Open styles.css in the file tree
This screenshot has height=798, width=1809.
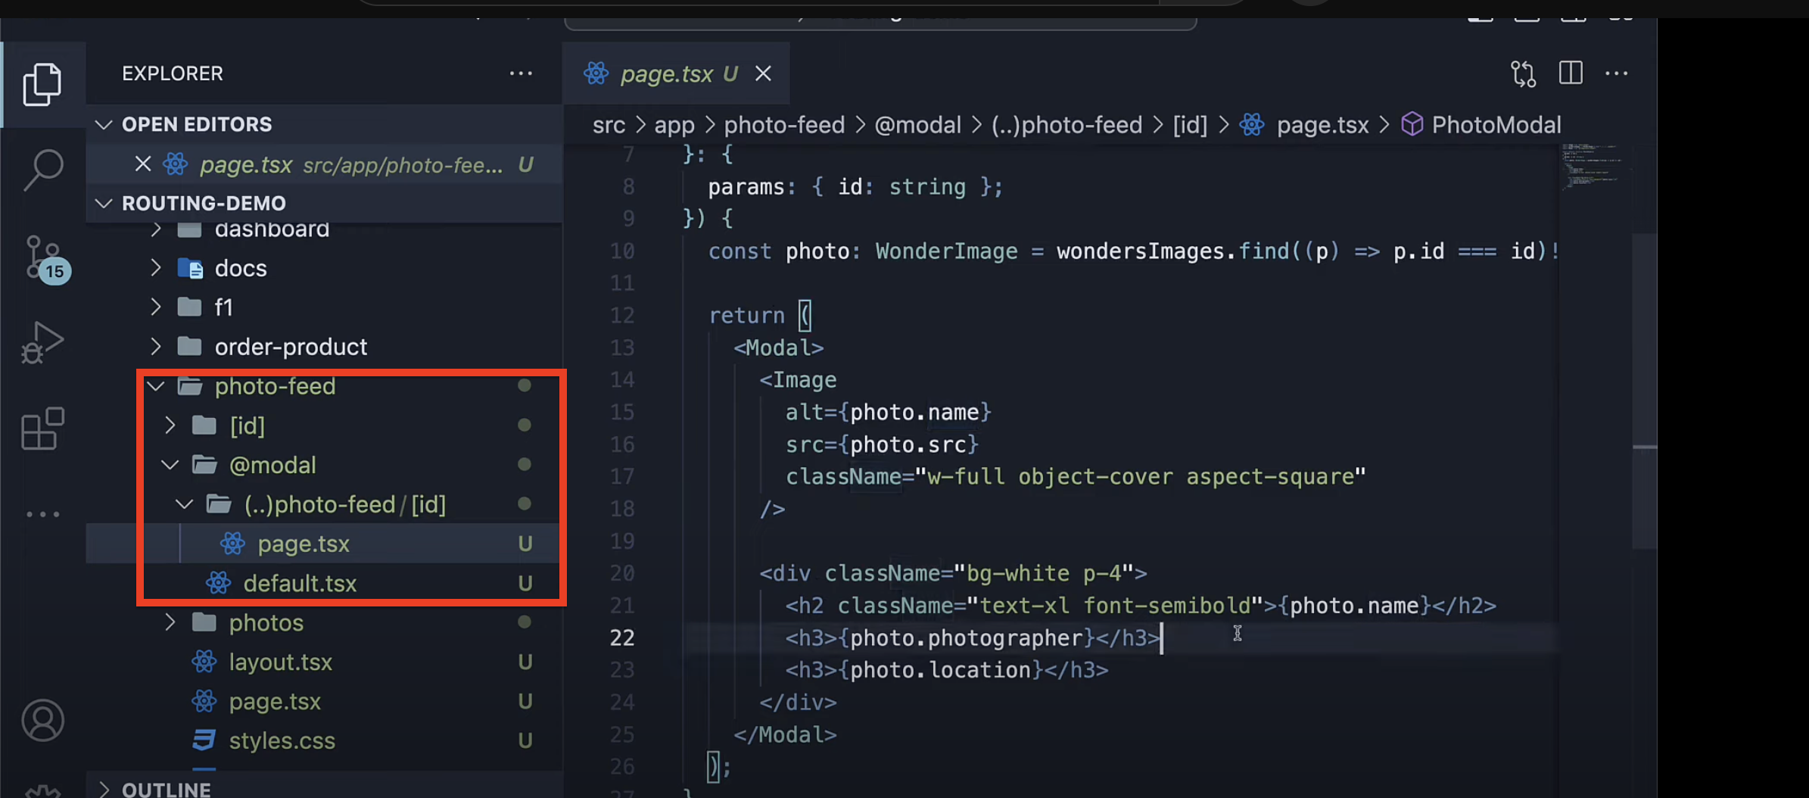click(324, 740)
